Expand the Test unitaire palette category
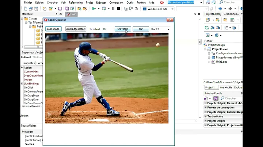The image size is (263, 147). click(205, 116)
